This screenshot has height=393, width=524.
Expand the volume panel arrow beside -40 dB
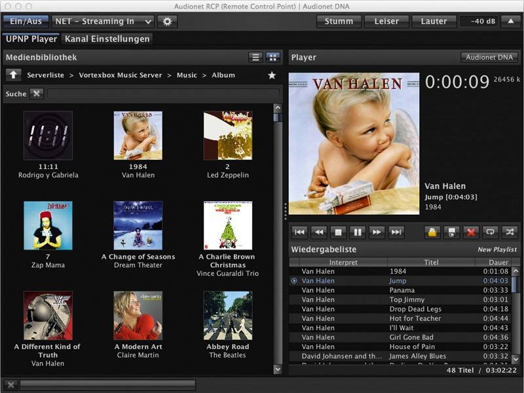[x=511, y=22]
